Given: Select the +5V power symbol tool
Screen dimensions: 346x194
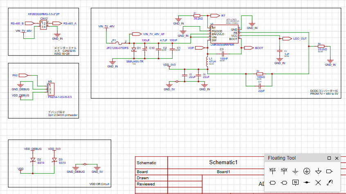Looking at the screenshot, I should coord(284,171).
